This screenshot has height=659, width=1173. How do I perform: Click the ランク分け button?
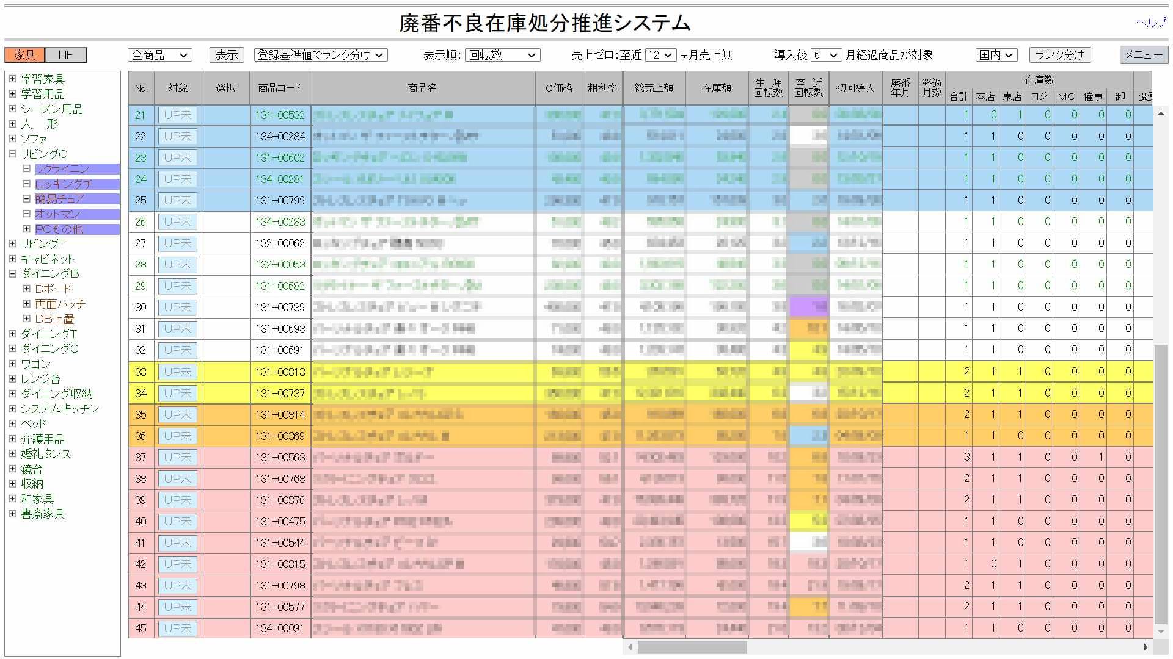[x=1059, y=55]
